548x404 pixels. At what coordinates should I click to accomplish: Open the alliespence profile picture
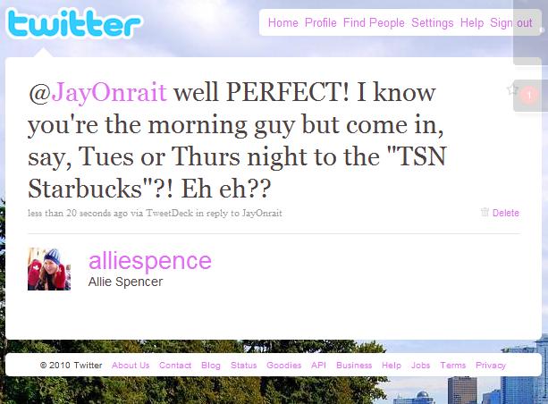pos(49,269)
